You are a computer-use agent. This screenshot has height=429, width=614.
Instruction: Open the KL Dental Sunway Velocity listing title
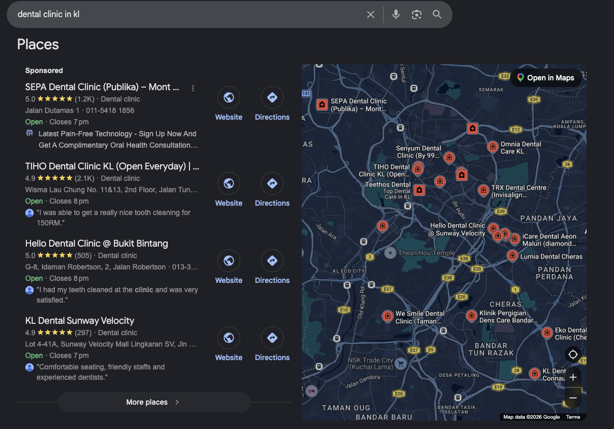(x=80, y=321)
